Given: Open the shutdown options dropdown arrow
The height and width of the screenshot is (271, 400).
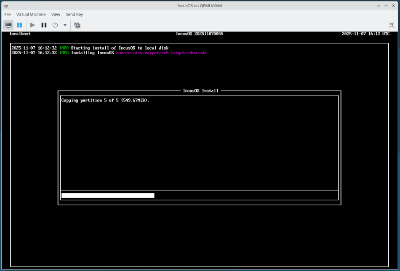Looking at the screenshot, I should point(64,25).
